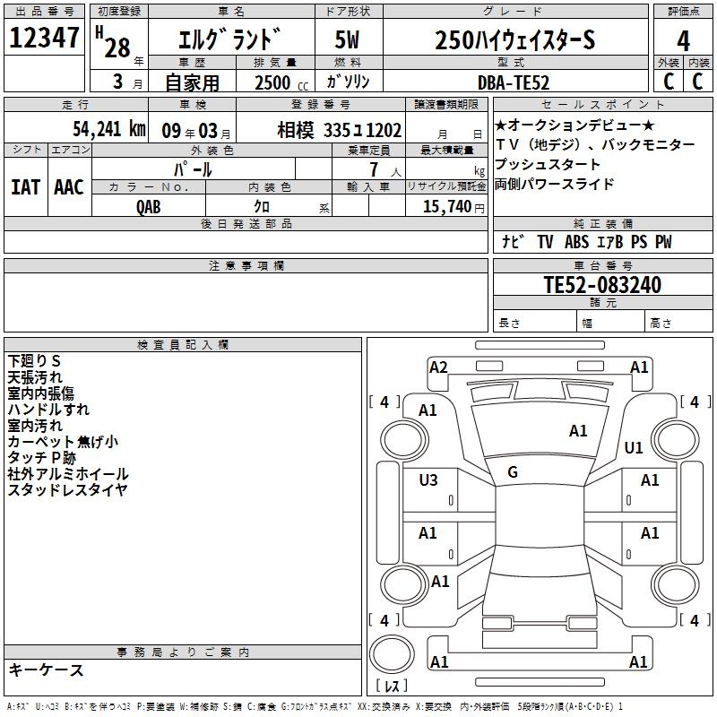Click rear-right tire circle in diagram
Screen dimensions: 717x717
tap(676, 585)
